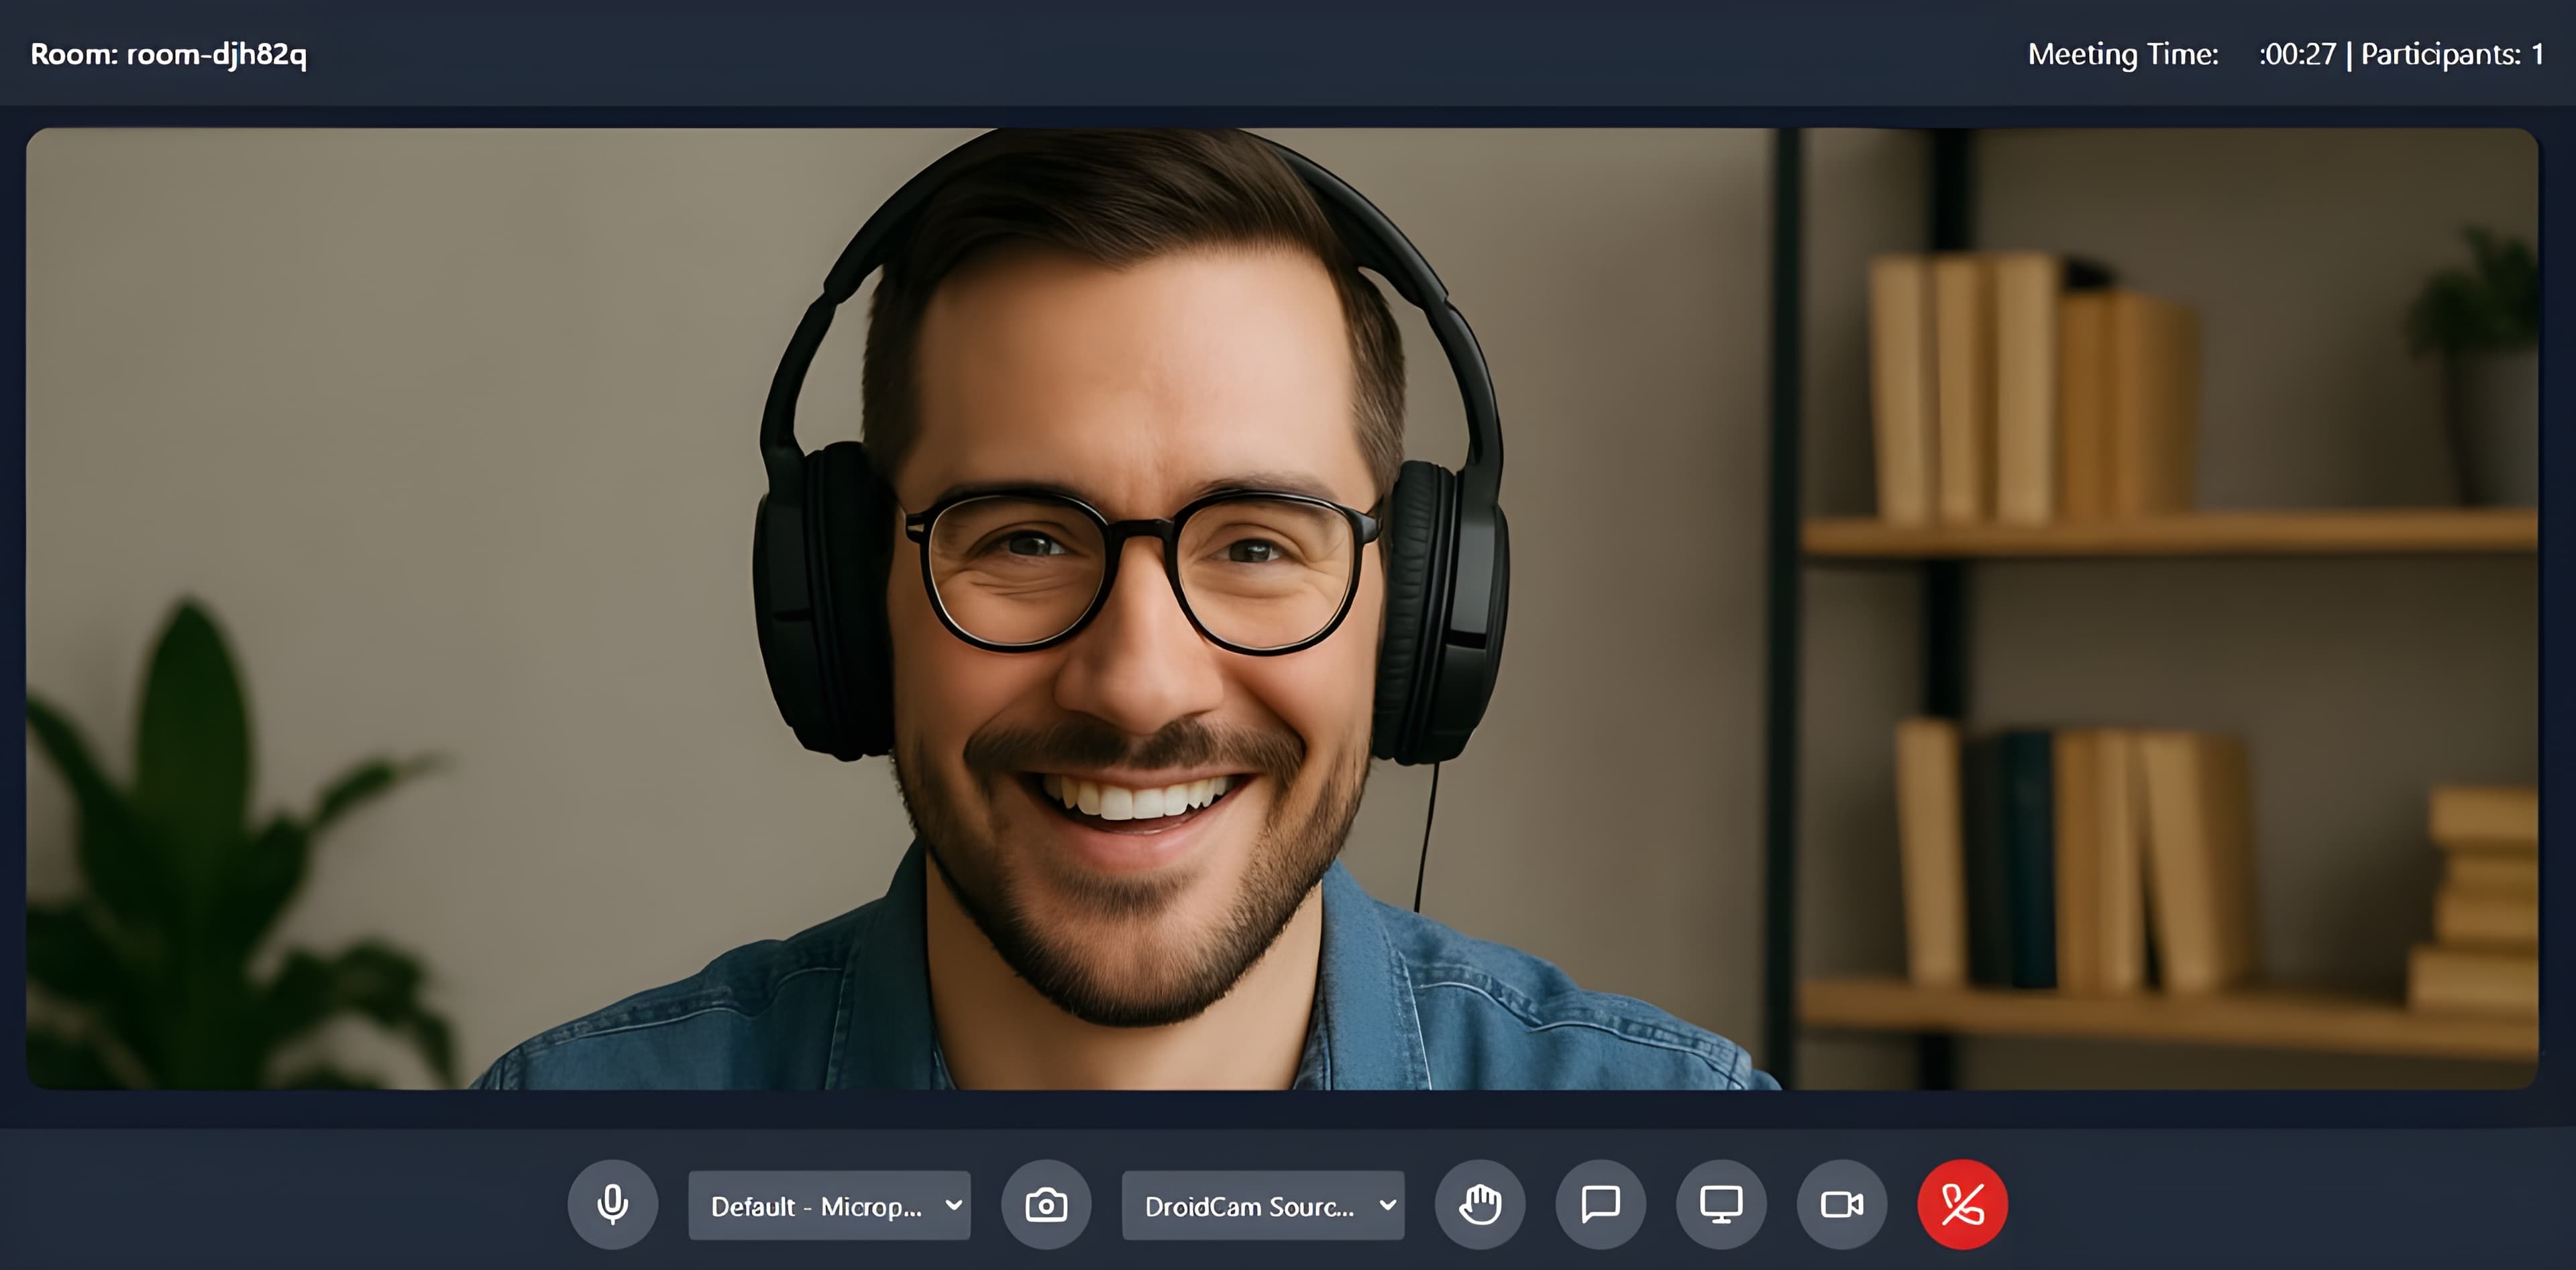2576x1270 pixels.
Task: Lower your raised hand
Action: [x=1480, y=1205]
